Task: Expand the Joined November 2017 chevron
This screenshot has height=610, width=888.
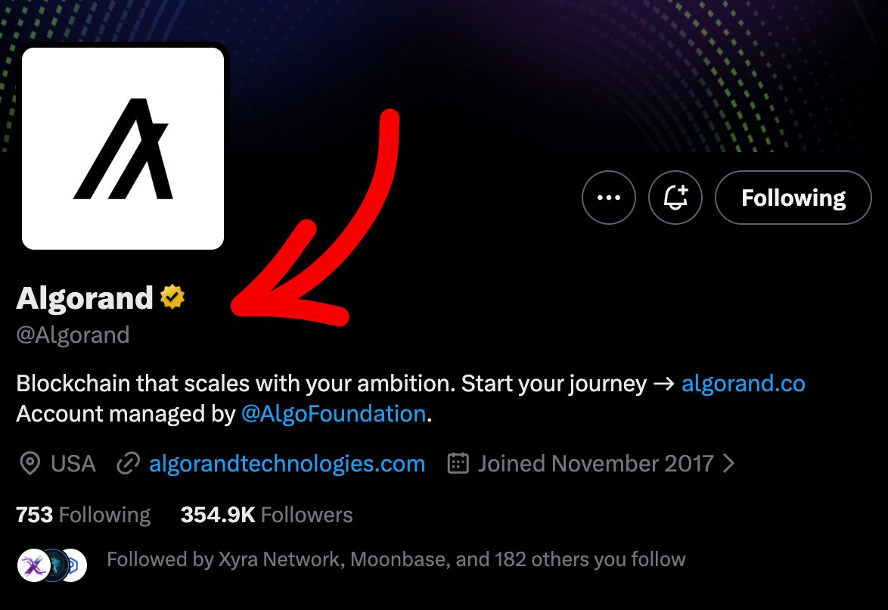Action: click(x=729, y=464)
